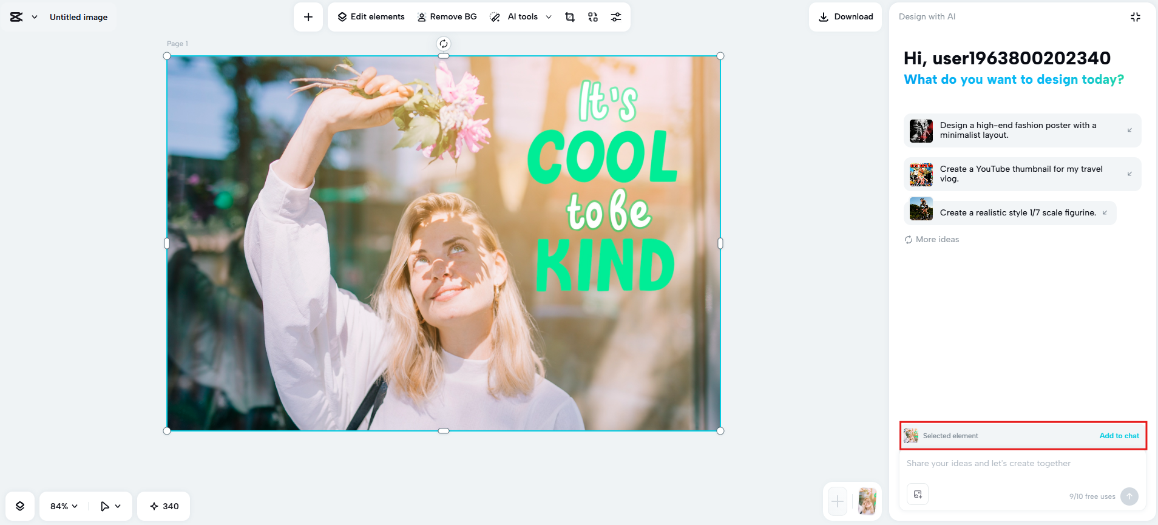Select the page 1 thumbnail at bottom
This screenshot has width=1158, height=525.
coord(867,502)
